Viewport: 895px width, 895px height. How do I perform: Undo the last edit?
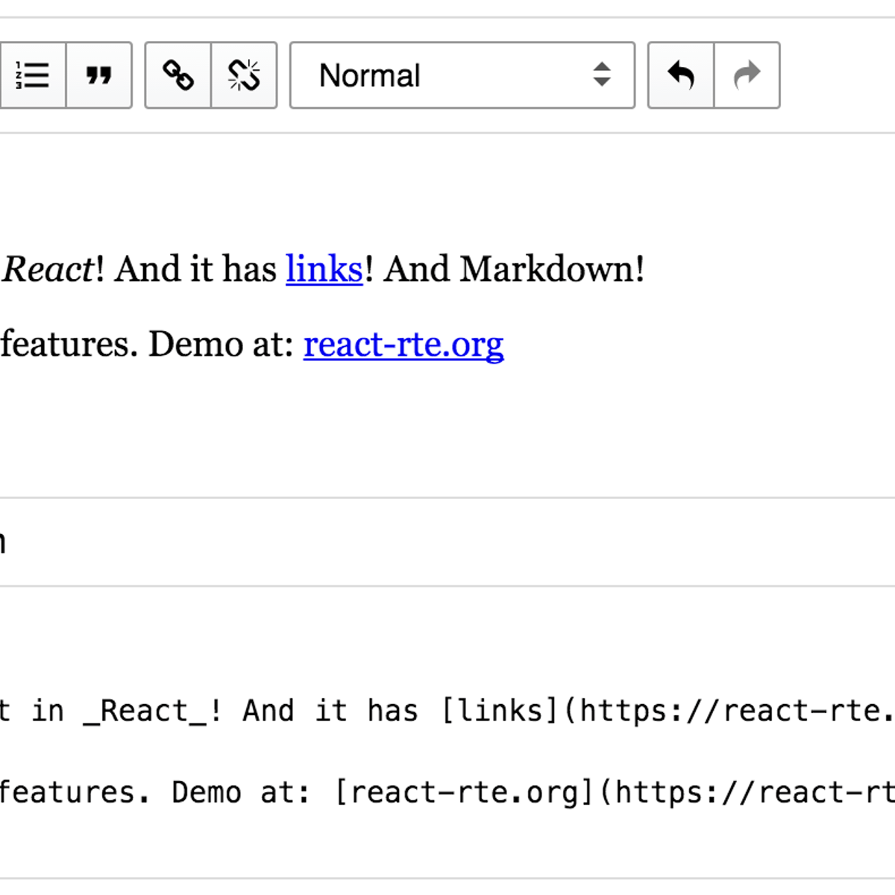click(679, 75)
